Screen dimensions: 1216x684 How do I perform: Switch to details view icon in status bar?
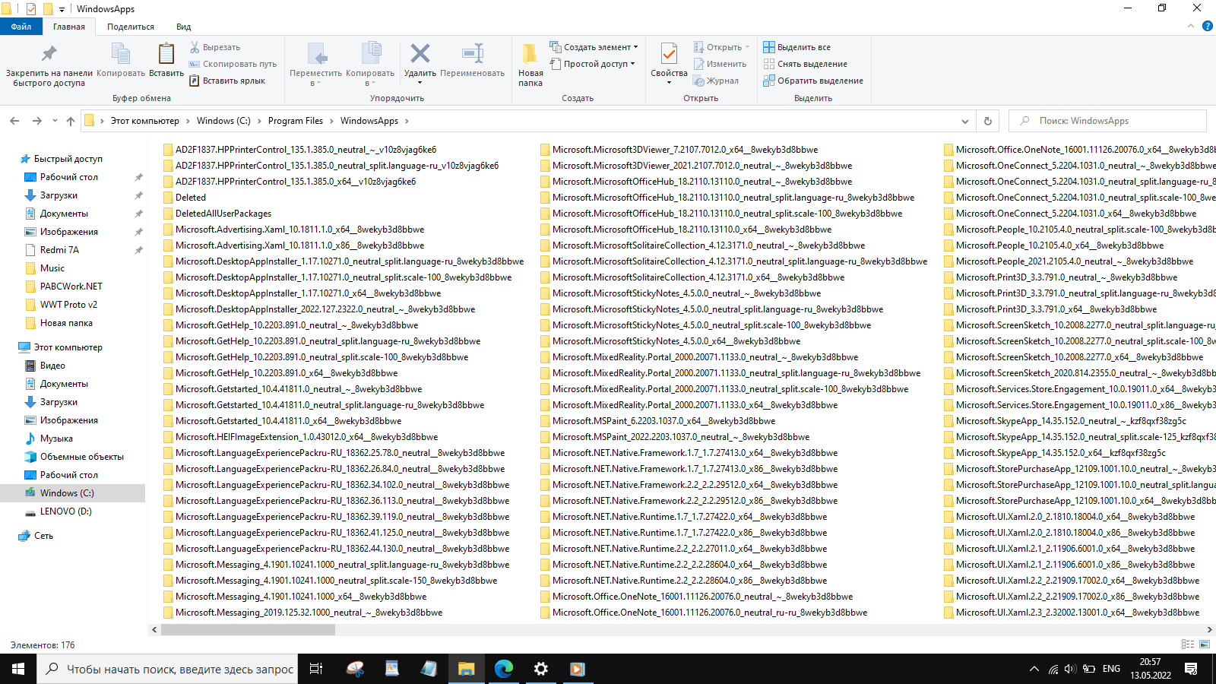click(1188, 644)
